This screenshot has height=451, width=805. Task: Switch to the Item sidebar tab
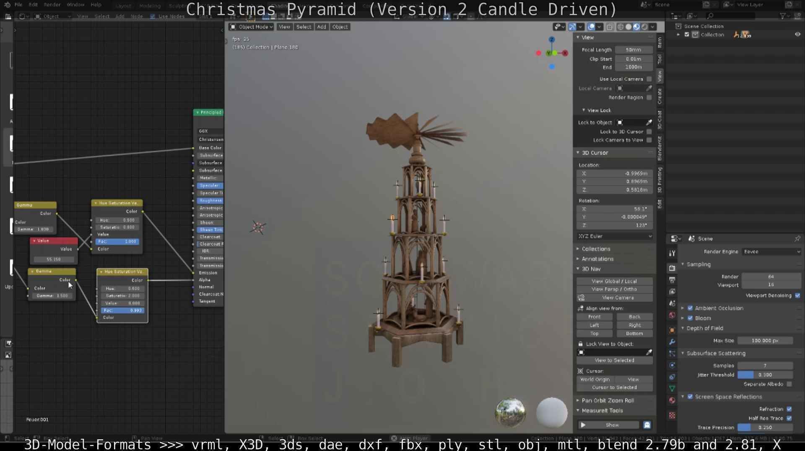click(660, 42)
